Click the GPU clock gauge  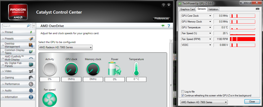71,69
